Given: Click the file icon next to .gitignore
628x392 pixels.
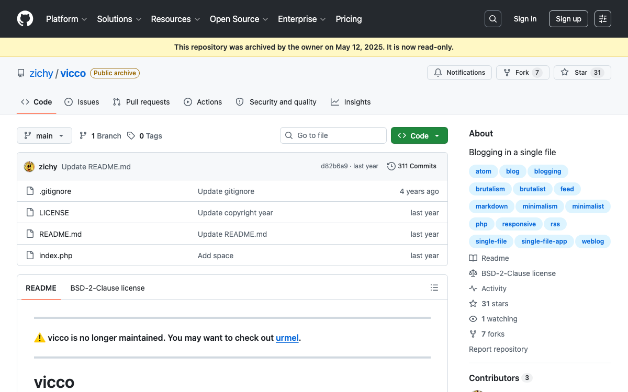Looking at the screenshot, I should (30, 191).
